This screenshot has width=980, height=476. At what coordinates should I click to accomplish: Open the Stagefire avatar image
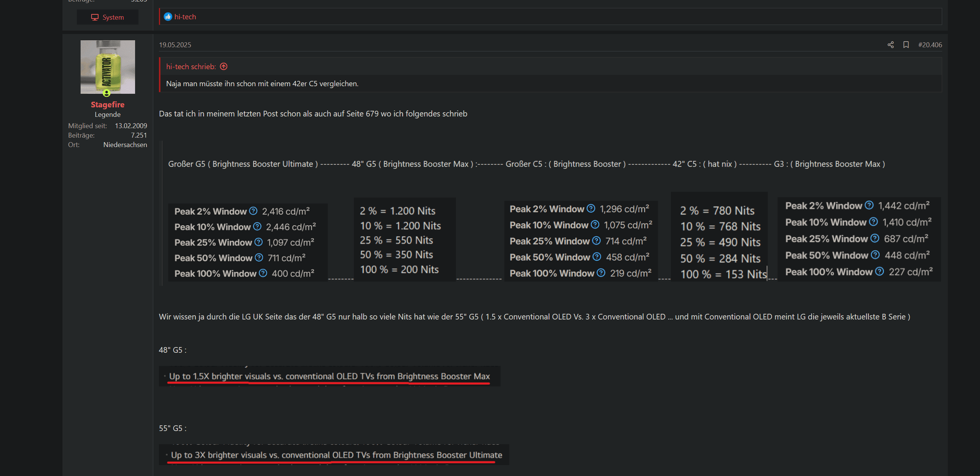point(108,67)
